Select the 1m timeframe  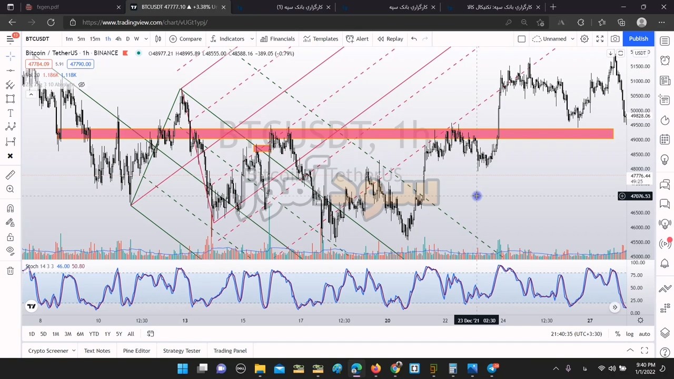69,38
